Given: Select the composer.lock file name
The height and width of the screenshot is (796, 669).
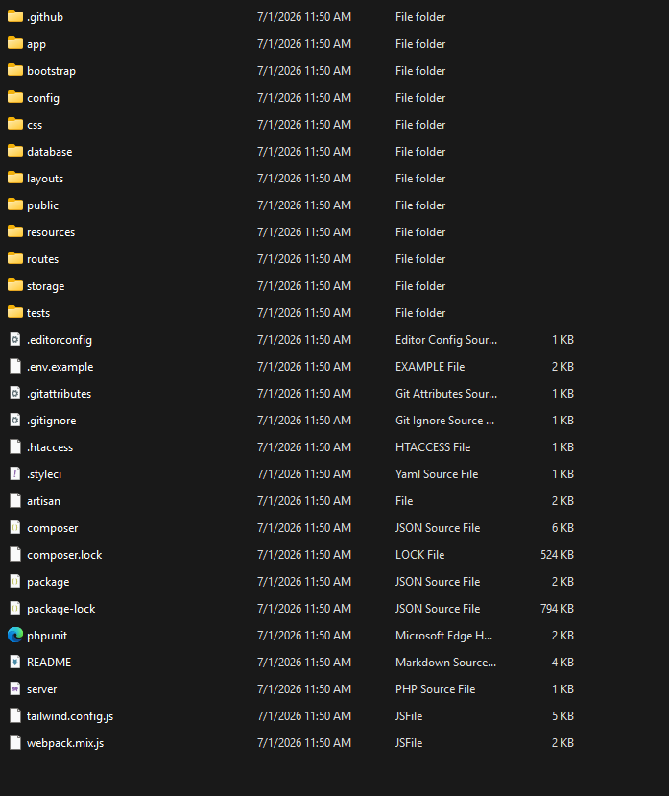Looking at the screenshot, I should [64, 555].
